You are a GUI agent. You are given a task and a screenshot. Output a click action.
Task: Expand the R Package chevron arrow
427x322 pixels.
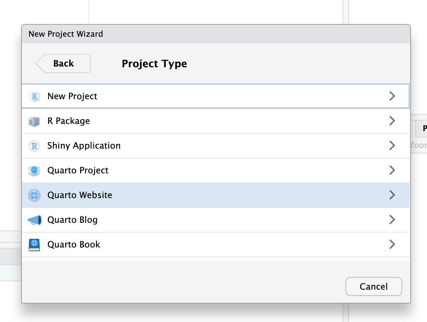click(x=392, y=121)
